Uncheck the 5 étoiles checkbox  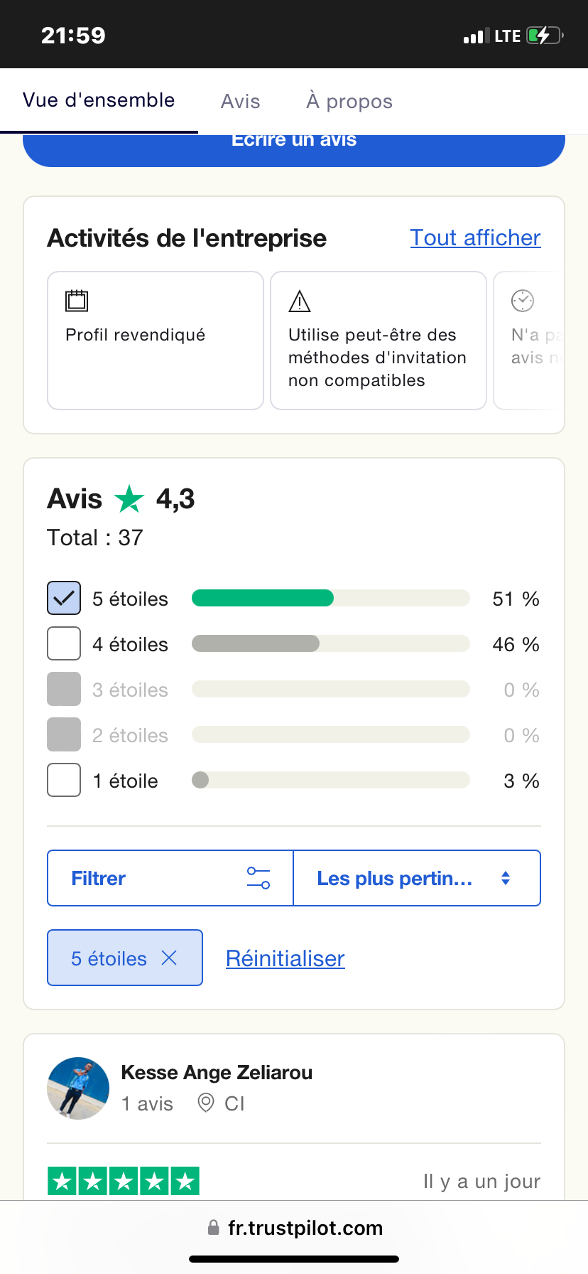(64, 598)
